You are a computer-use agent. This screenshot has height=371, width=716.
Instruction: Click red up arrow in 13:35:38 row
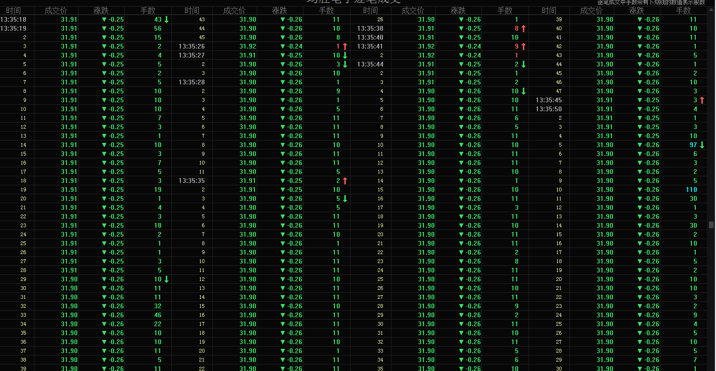point(523,29)
